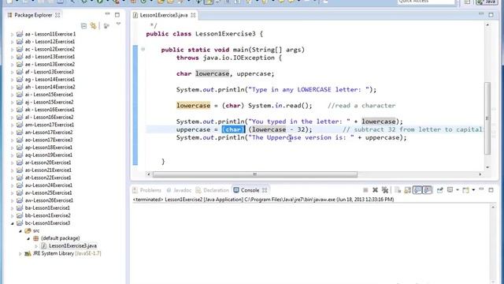Open the Package Explorer view menu
The image size is (504, 284).
click(x=118, y=24)
